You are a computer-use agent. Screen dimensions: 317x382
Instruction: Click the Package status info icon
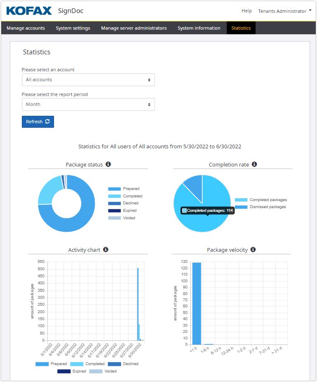(108, 164)
